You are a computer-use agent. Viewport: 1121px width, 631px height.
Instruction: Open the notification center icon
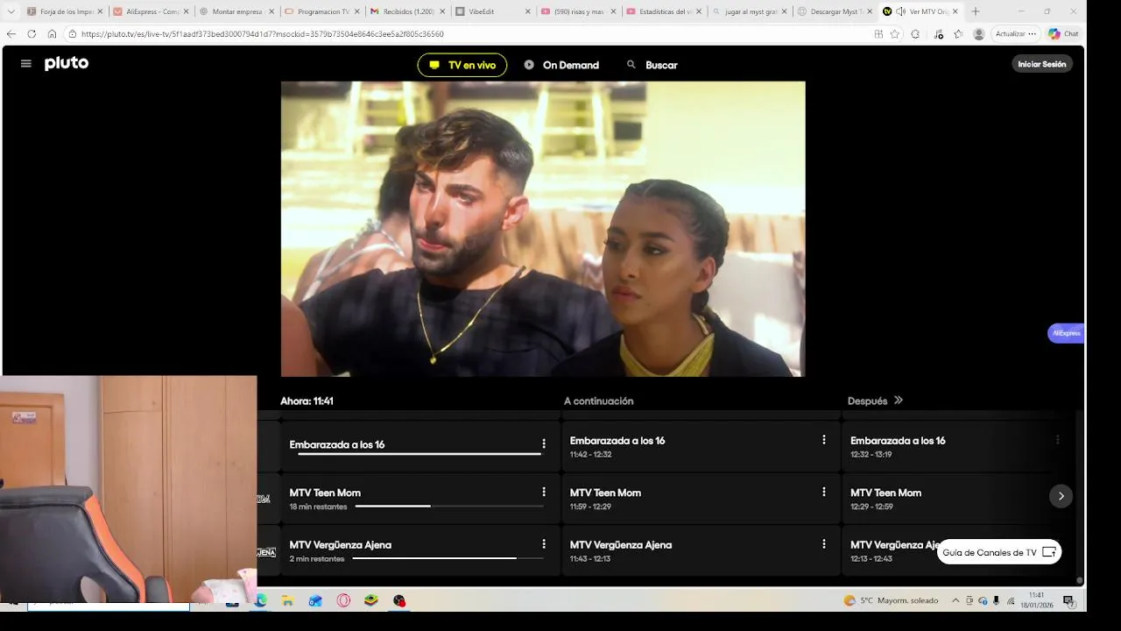(x=1068, y=600)
